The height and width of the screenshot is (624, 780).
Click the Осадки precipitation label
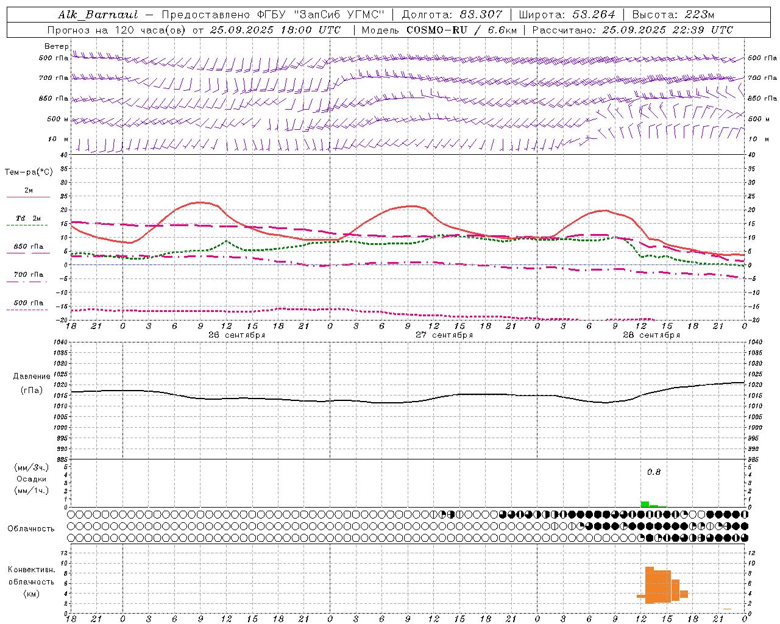pyautogui.click(x=32, y=479)
